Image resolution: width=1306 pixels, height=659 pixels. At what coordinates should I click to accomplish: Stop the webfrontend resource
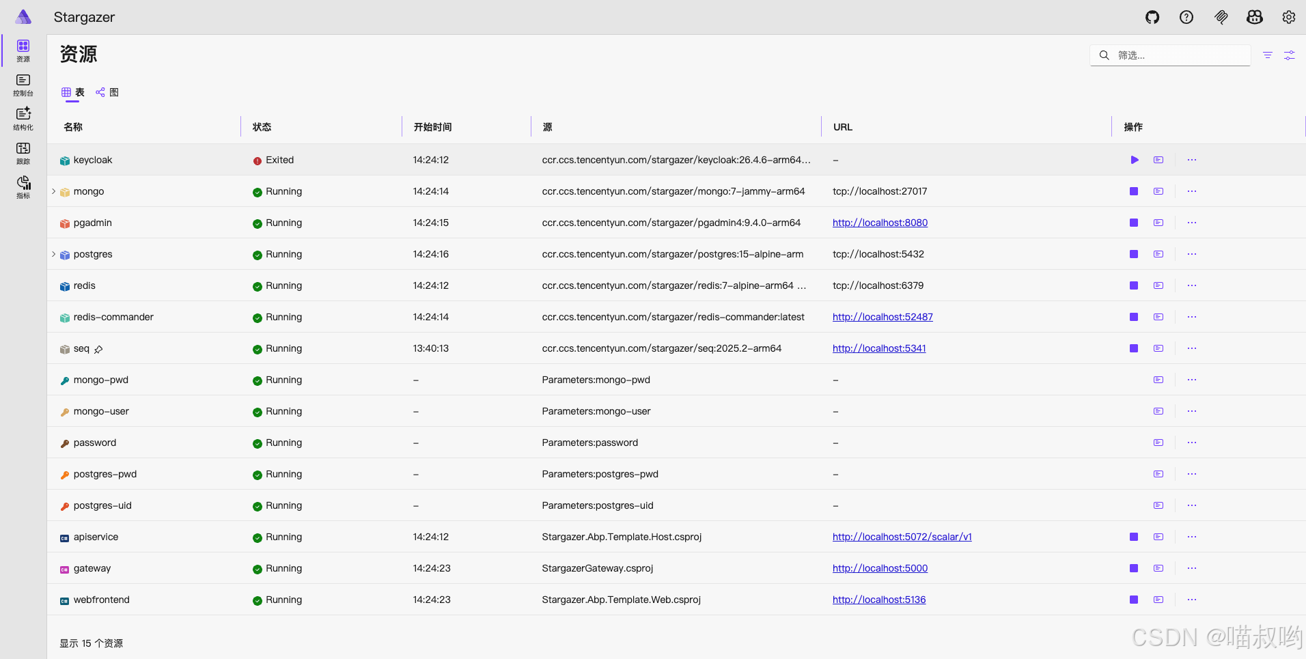[1134, 600]
